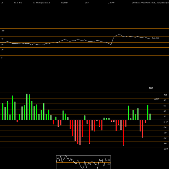The width and height of the screenshot is (169, 169).
Task: Click the 30 label on RSI axis
Action: pos(2,50)
